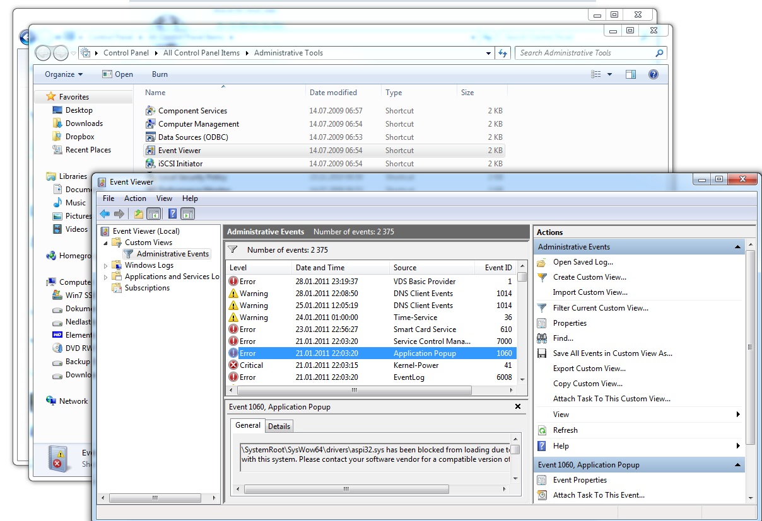Click Filter Current Custom View link
762x521 pixels.
tap(600, 308)
